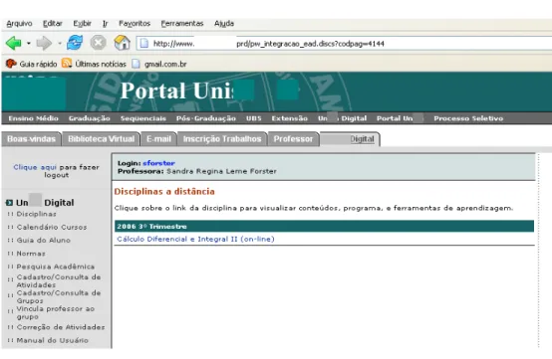Open Disciplinas in the sidebar
This screenshot has width=552, height=359.
click(x=36, y=214)
